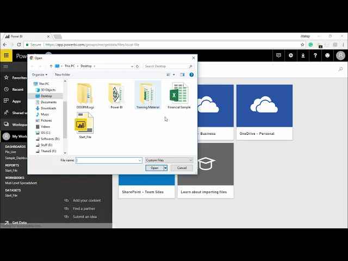Toggle the hamburger navigation pane icon
This screenshot has width=348, height=261.
click(x=6, y=66)
